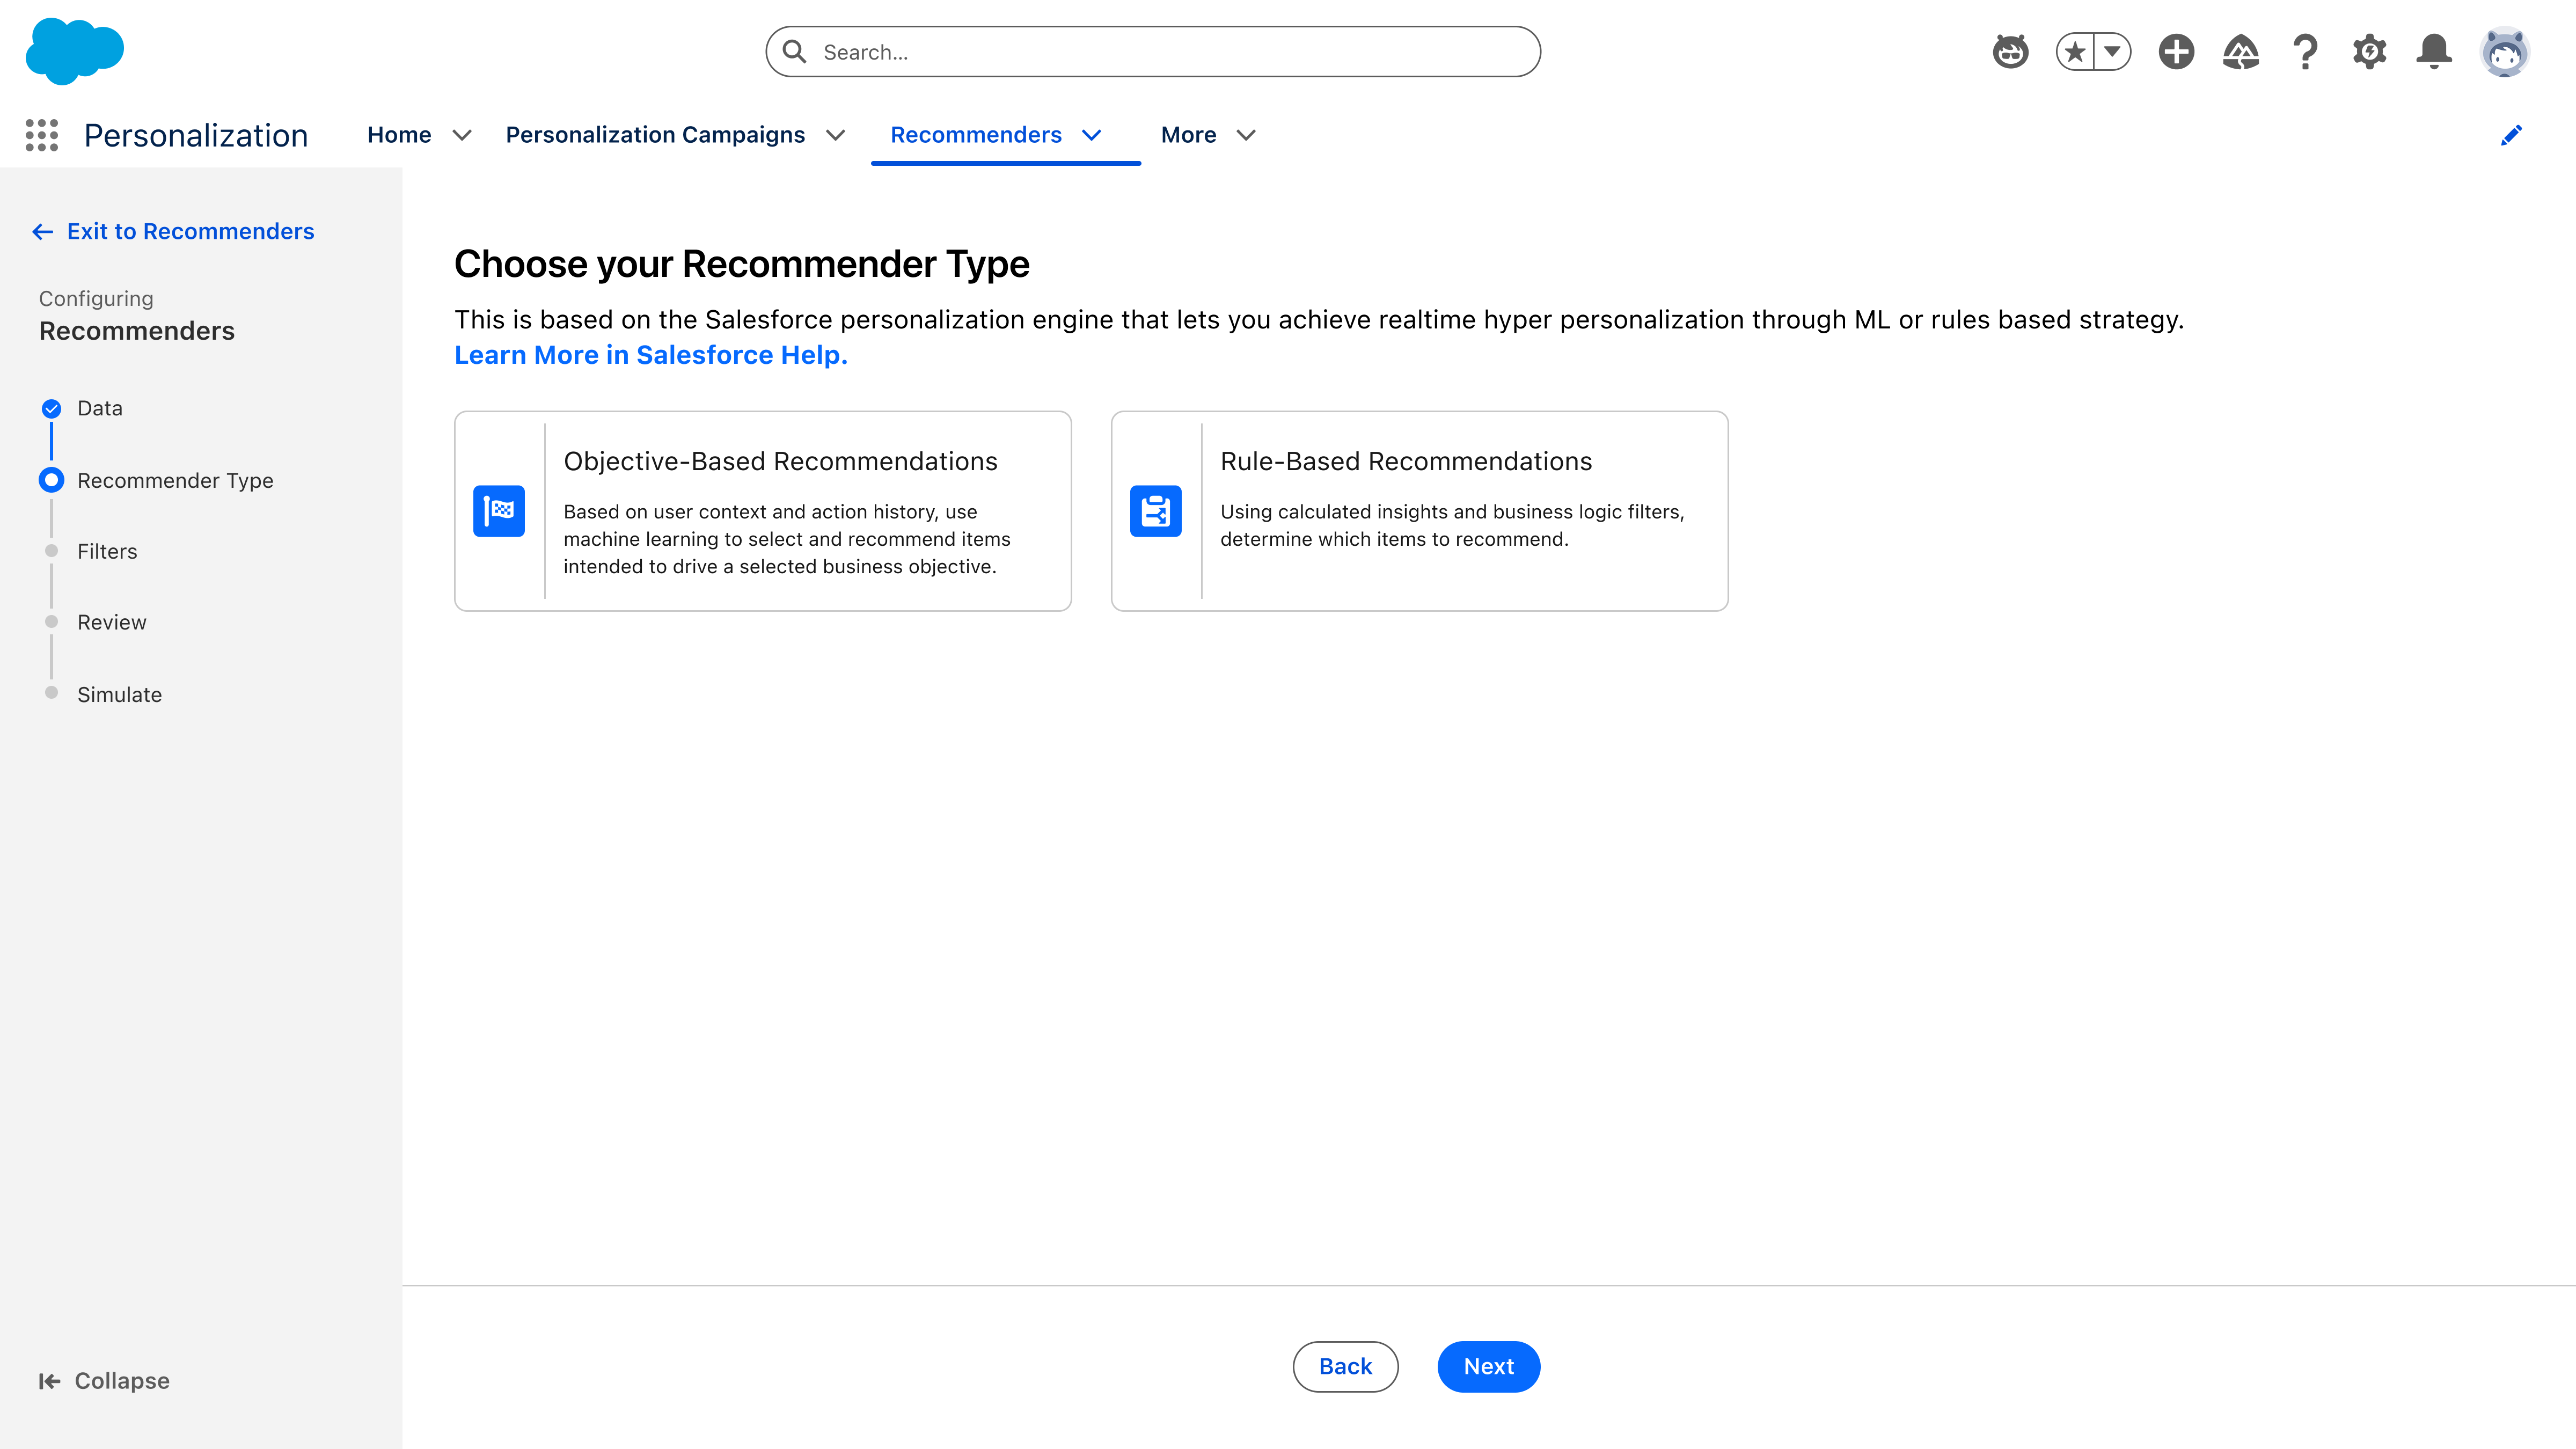Click the pencil edit navigation icon
Viewport: 2576px width, 1449px height.
[x=2511, y=135]
